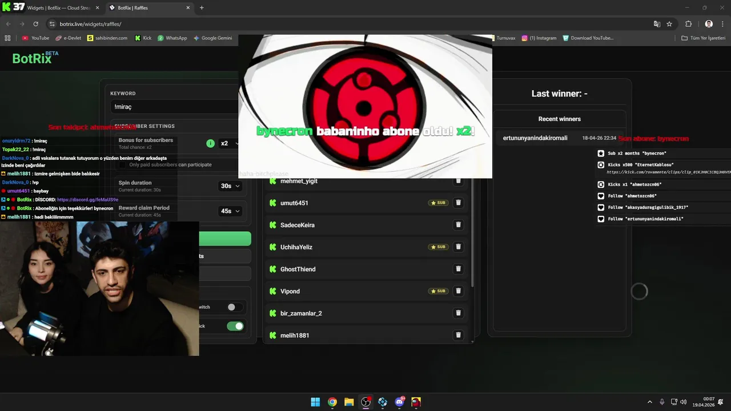Open Discord from the taskbar
The image size is (731, 411).
pos(400,402)
